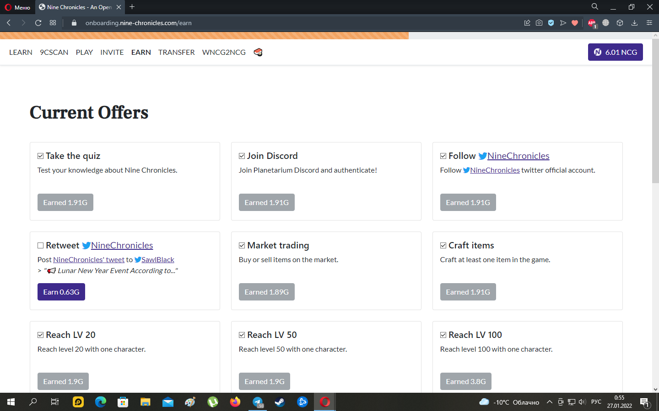Image resolution: width=659 pixels, height=411 pixels.
Task: Go back to the previous page
Action: tap(9, 23)
